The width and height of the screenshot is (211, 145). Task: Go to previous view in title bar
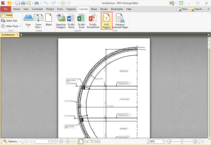63,3
